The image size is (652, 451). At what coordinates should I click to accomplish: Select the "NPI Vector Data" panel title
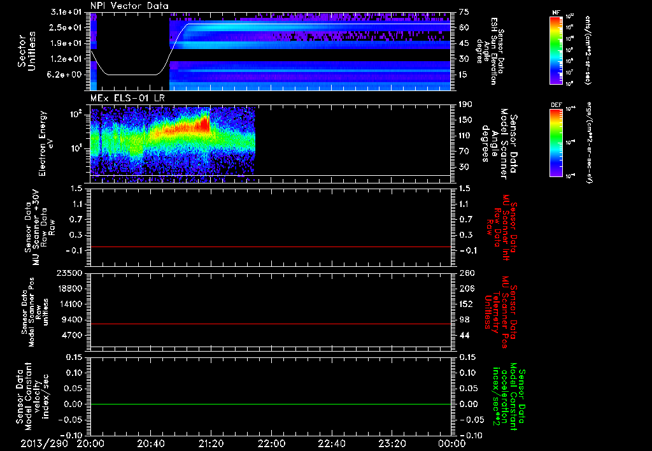129,6
